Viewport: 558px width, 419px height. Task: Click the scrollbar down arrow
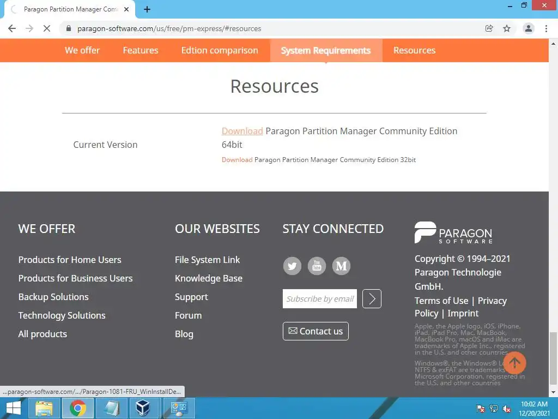point(553,392)
